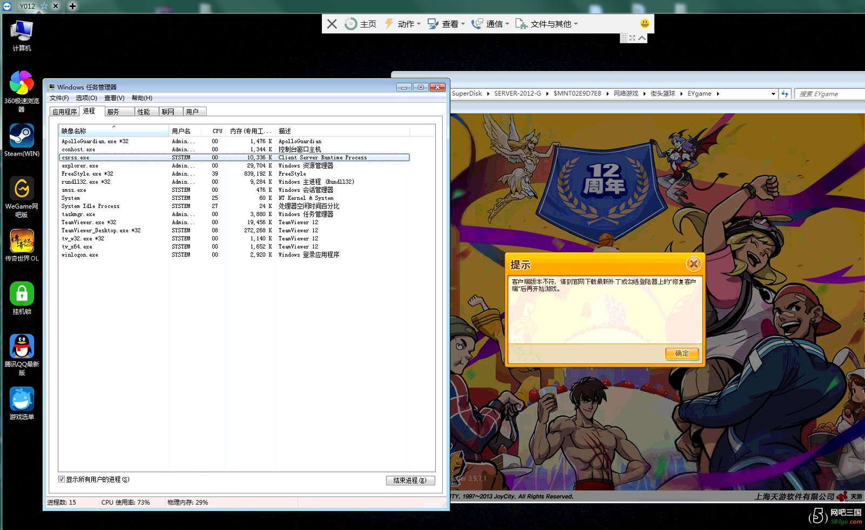Image resolution: width=865 pixels, height=530 pixels.
Task: Open TeamViewer 查看 dropdown menu
Action: (x=446, y=24)
